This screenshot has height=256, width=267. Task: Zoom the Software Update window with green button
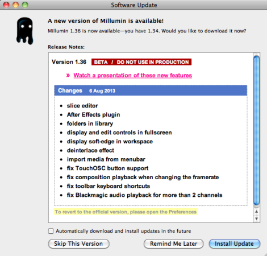click(x=25, y=5)
